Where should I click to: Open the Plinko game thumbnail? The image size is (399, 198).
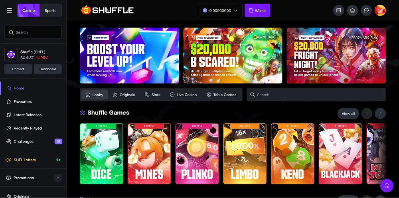click(x=197, y=154)
